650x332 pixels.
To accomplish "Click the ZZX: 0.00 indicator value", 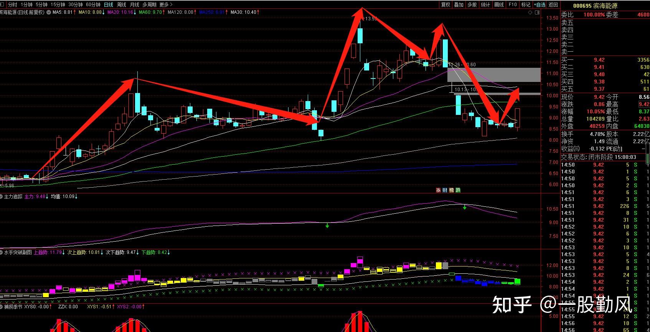I will click(x=68, y=306).
